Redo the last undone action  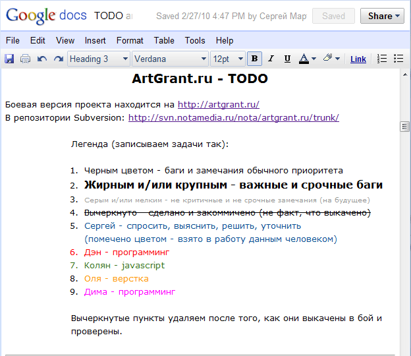coord(58,59)
